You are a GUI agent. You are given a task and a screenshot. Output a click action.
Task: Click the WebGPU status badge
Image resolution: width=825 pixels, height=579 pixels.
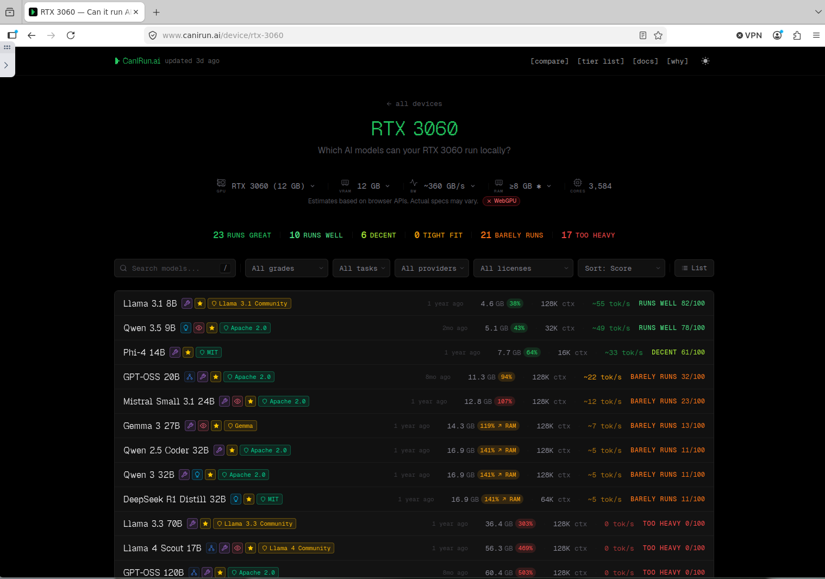(501, 201)
